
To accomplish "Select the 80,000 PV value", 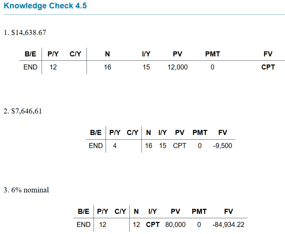I will point(175,225).
